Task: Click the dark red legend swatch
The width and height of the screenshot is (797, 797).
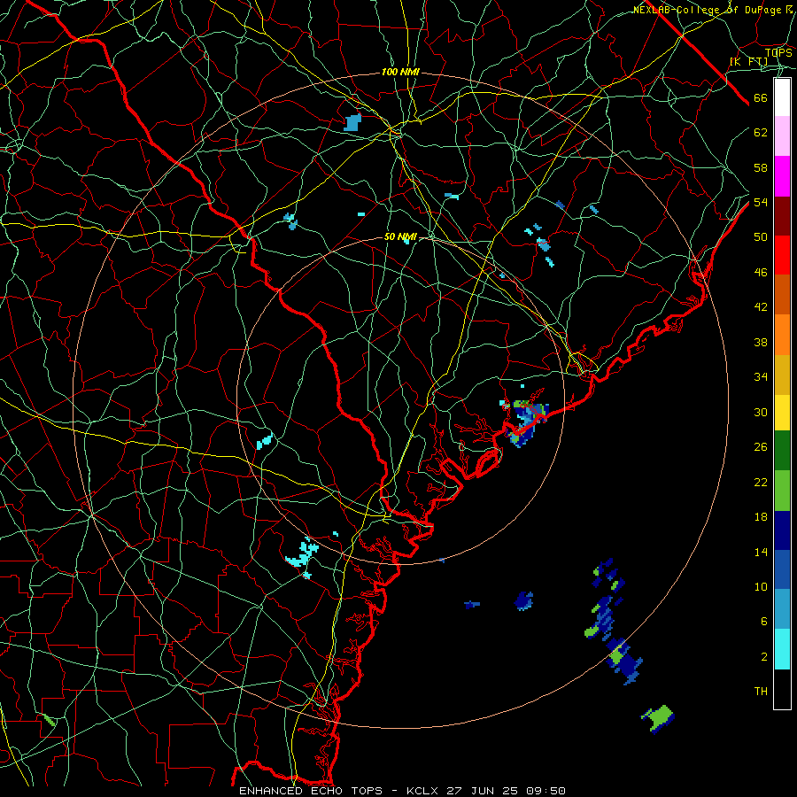Action: tap(782, 215)
